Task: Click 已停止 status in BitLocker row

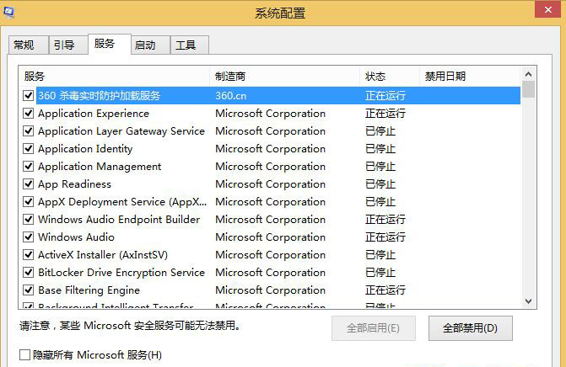Action: (380, 272)
